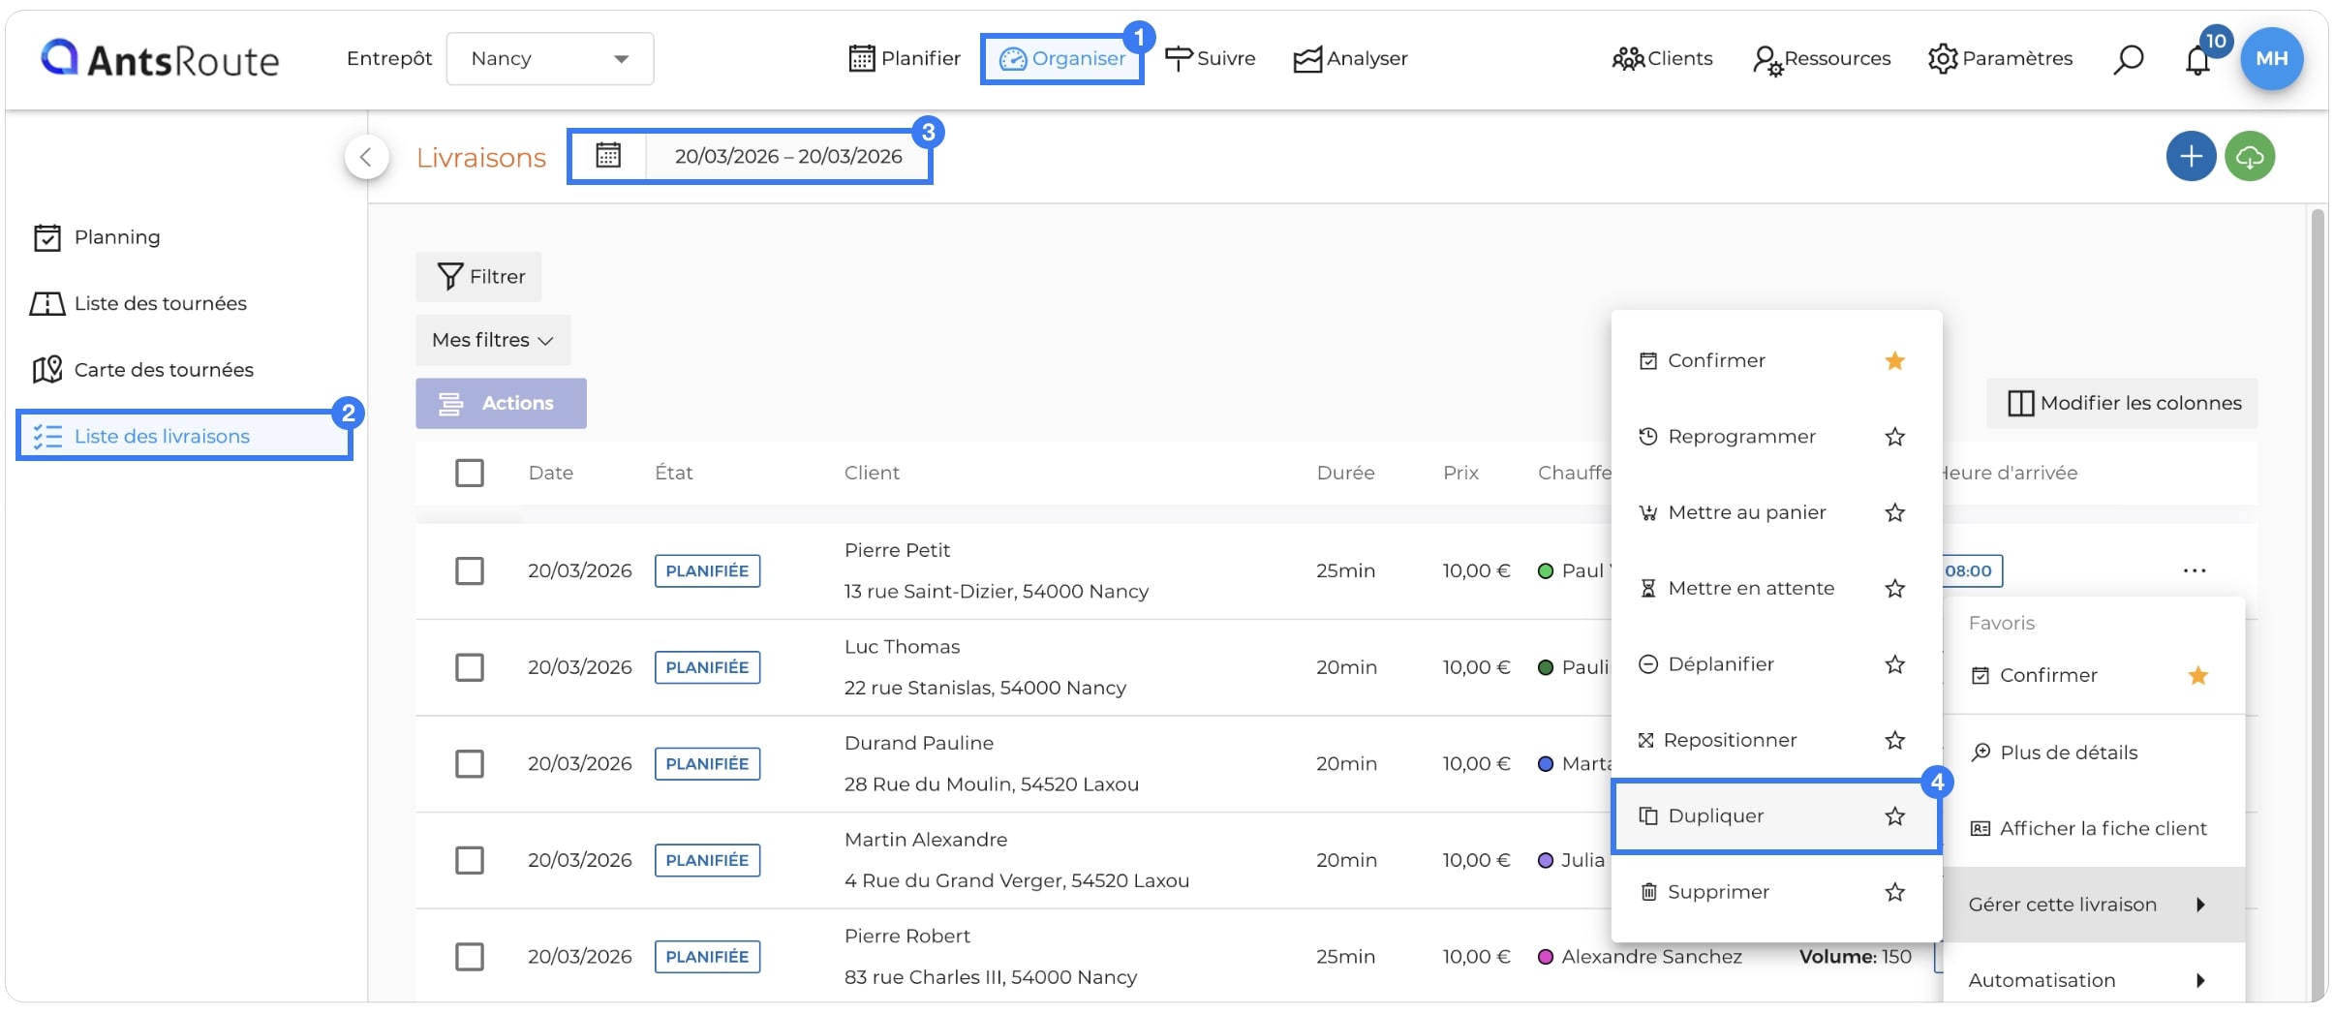Click the Filtrer button
2334x1014 pixels.
coord(479,277)
